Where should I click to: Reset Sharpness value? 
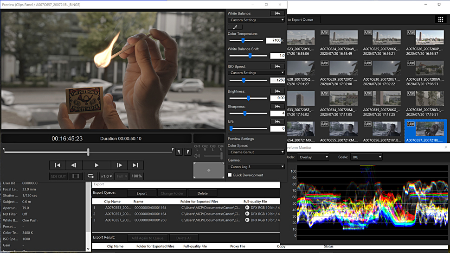pyautogui.click(x=277, y=106)
